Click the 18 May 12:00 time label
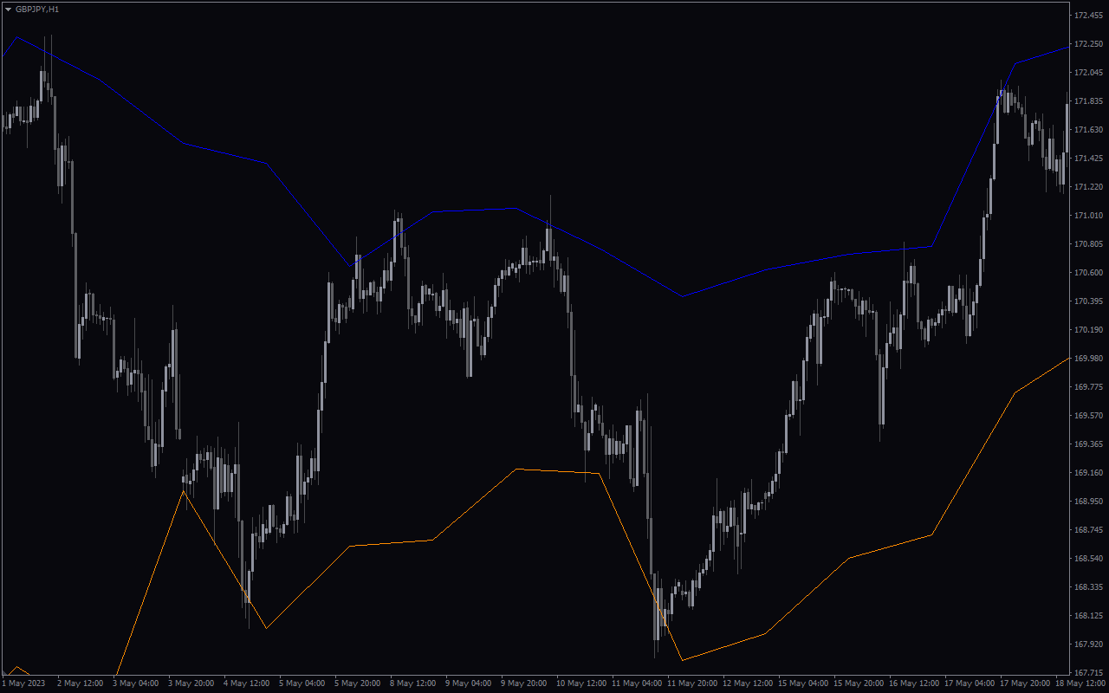 pyautogui.click(x=1080, y=683)
